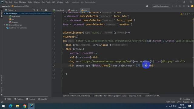This screenshot has width=194, height=109.
Task: Click the Stop square icon in toolbar
Action: pos(184,6)
